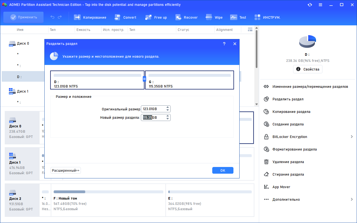This screenshot has height=223, width=357.
Task: Select Изменение размера/перемещение разделов option
Action: [310, 87]
